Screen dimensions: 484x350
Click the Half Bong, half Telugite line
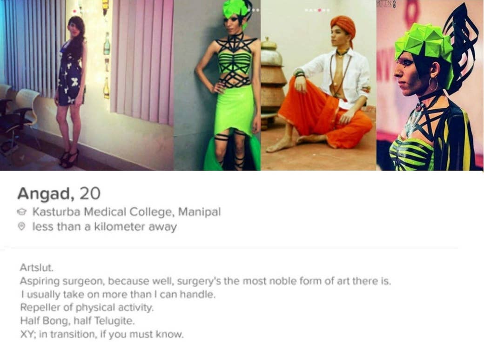(77, 321)
